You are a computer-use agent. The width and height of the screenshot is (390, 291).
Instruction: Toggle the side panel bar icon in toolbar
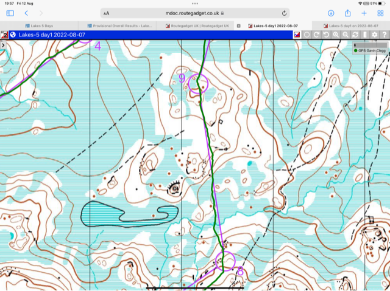[365, 35]
